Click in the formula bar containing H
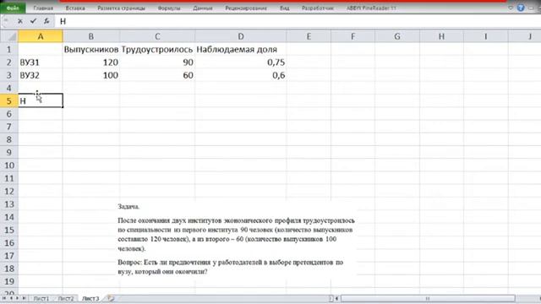The image size is (541, 304). pos(298,21)
